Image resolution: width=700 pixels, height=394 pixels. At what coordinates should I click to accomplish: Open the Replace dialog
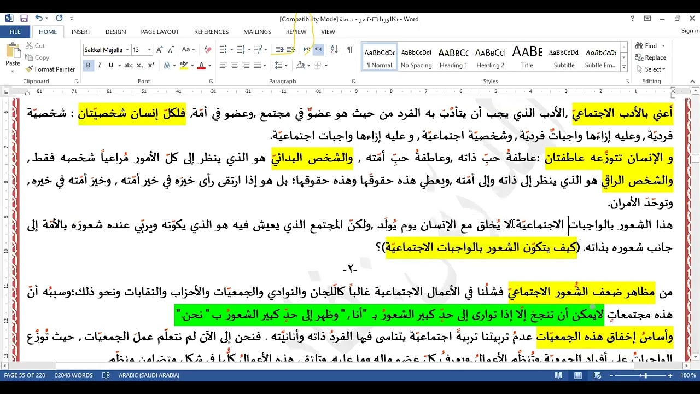[x=651, y=57]
